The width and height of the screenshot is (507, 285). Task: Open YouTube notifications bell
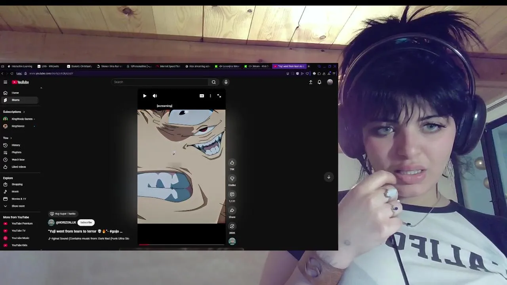tap(319, 82)
